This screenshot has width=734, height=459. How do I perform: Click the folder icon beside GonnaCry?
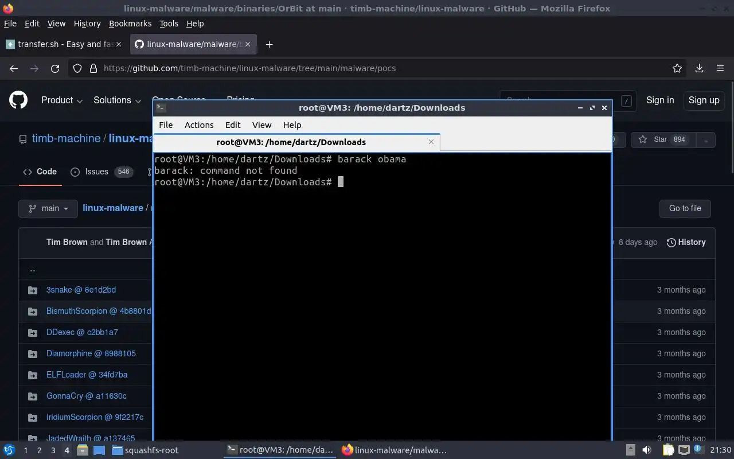point(33,396)
